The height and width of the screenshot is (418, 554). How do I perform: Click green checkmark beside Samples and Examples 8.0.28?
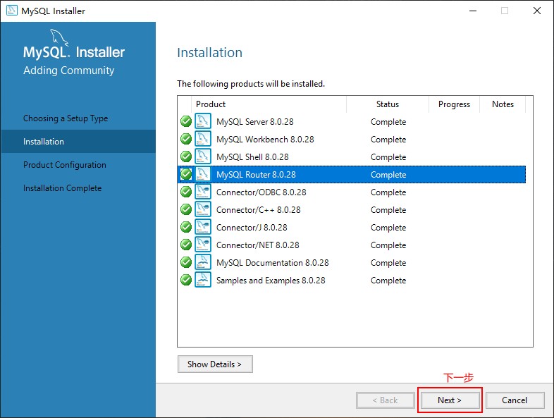tap(186, 281)
